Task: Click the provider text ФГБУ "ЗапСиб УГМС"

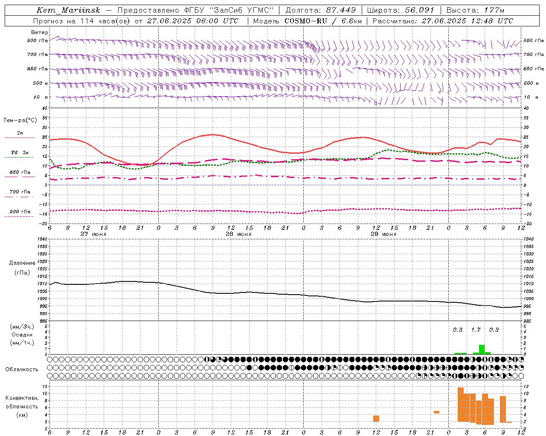Action: point(229,10)
